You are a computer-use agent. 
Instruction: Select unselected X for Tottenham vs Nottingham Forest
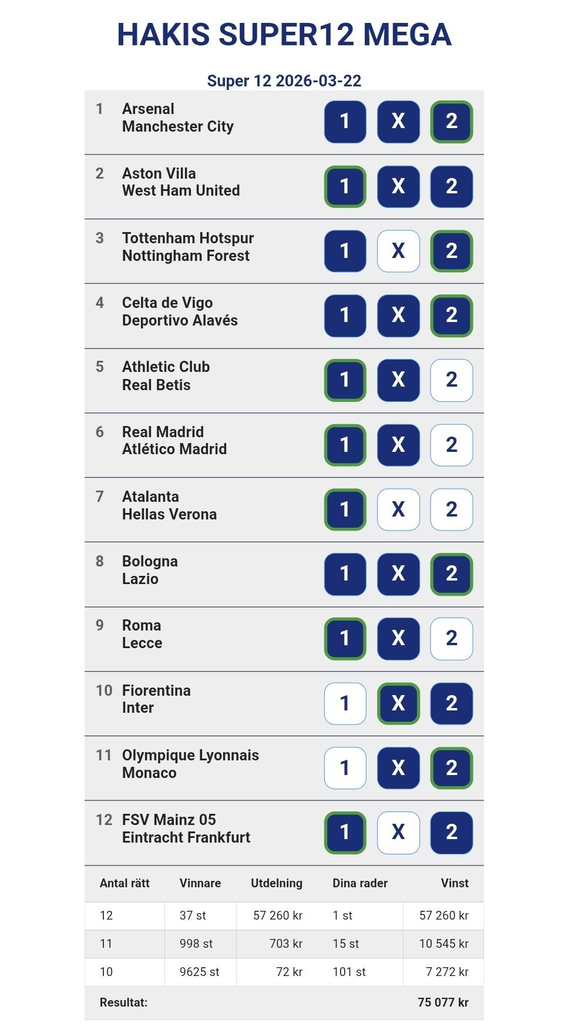click(398, 251)
